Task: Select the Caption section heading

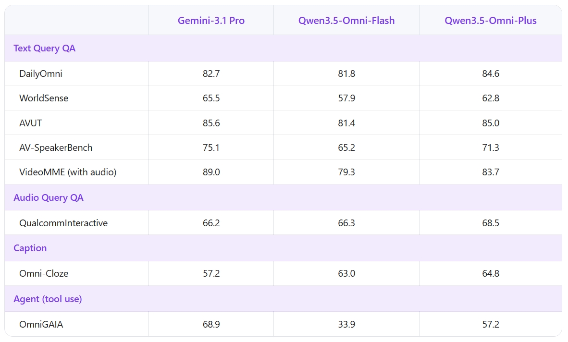Action: click(30, 248)
